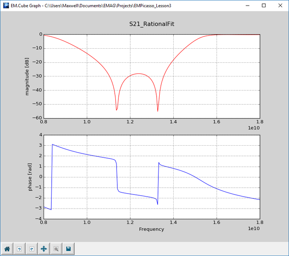The image size is (289, 256).
Task: Click the 4 tick label on phase axis
Action: tap(41, 135)
